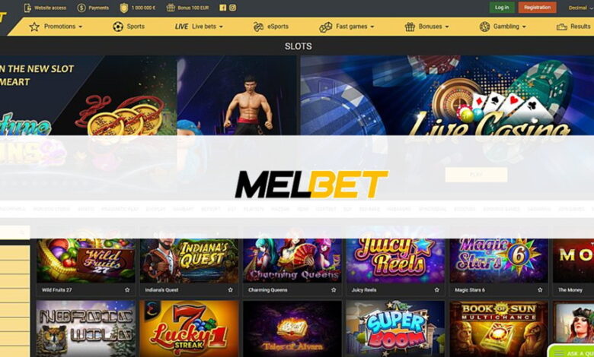Open the Super Boom game thumbnail
This screenshot has height=357, width=594.
395,329
